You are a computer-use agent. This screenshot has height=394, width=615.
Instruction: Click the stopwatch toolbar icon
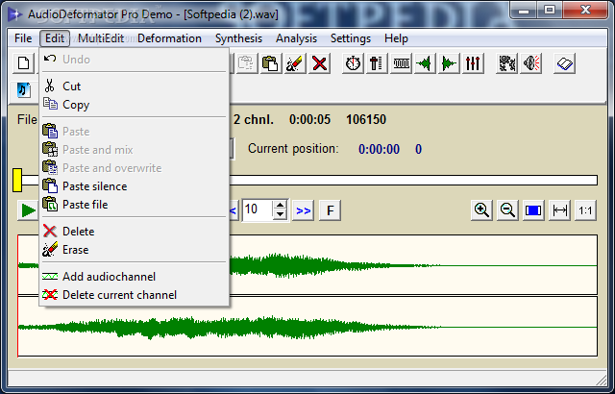[x=353, y=63]
